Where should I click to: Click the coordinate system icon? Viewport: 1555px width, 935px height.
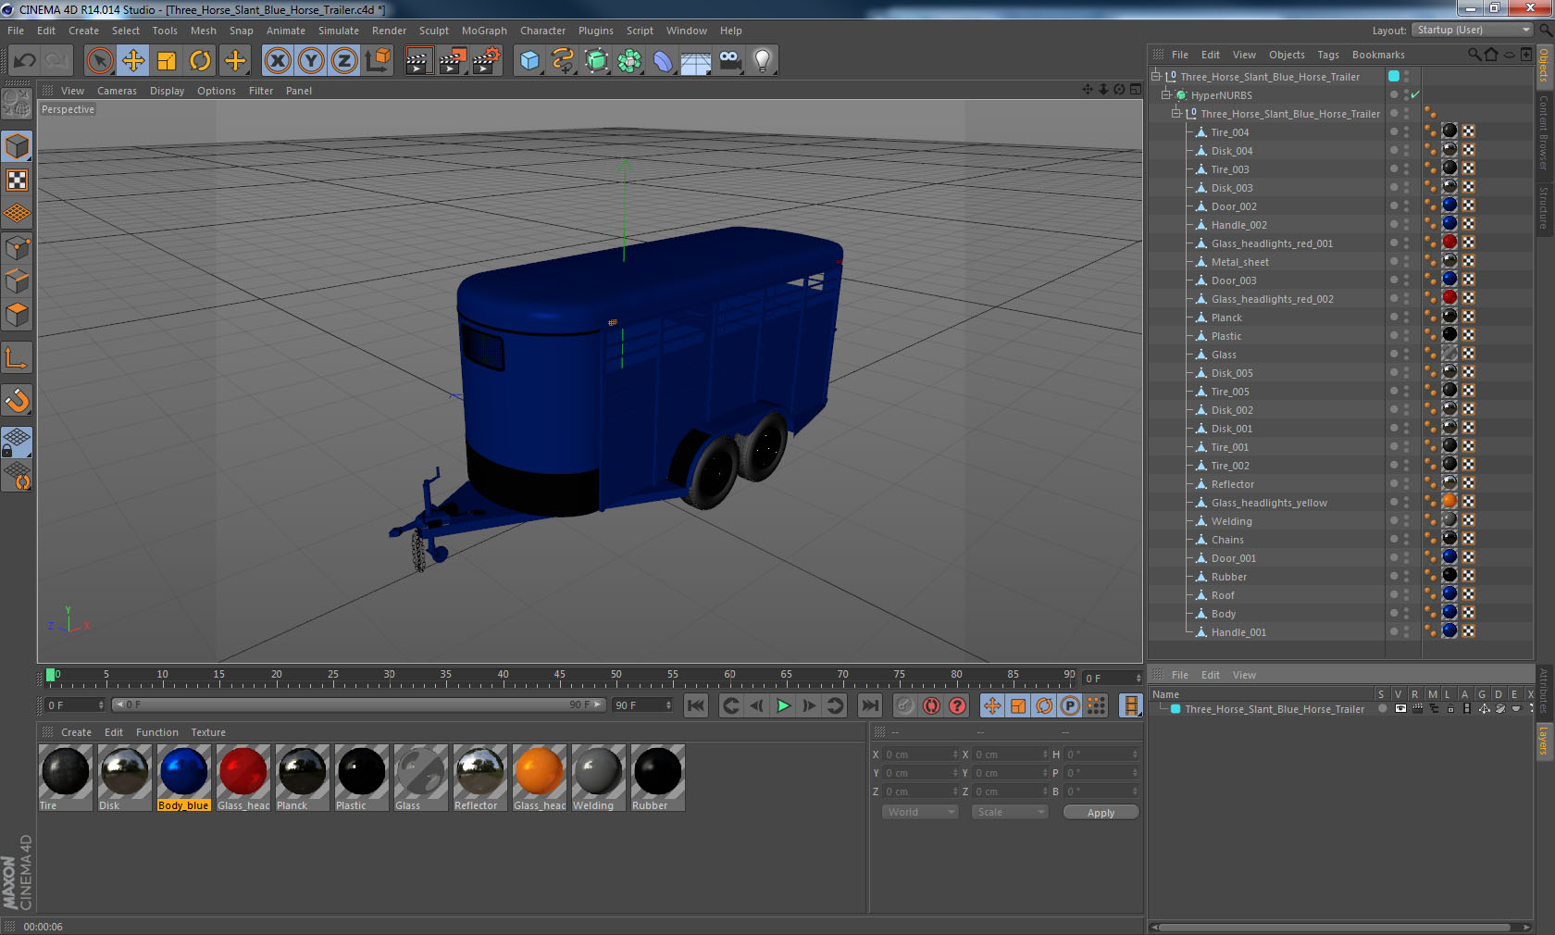[x=378, y=61]
